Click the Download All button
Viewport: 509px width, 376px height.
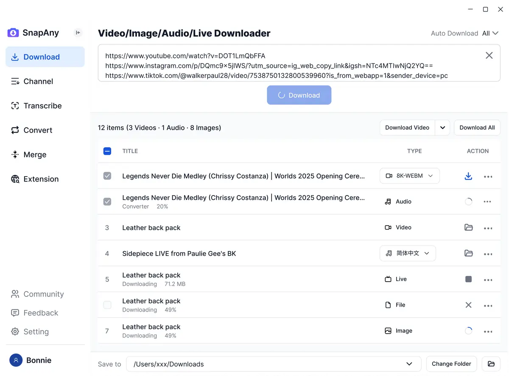(477, 127)
